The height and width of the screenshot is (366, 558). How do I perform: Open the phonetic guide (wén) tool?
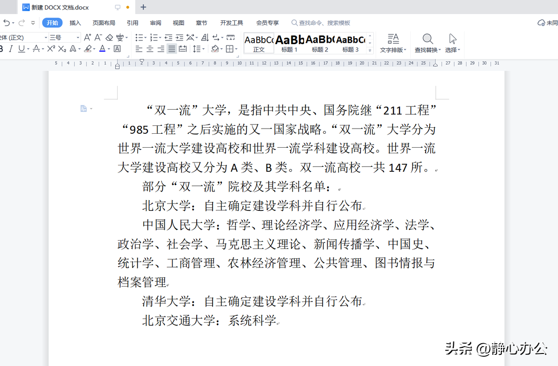pyautogui.click(x=120, y=37)
